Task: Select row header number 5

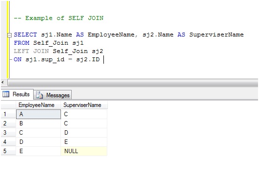Action: point(8,151)
